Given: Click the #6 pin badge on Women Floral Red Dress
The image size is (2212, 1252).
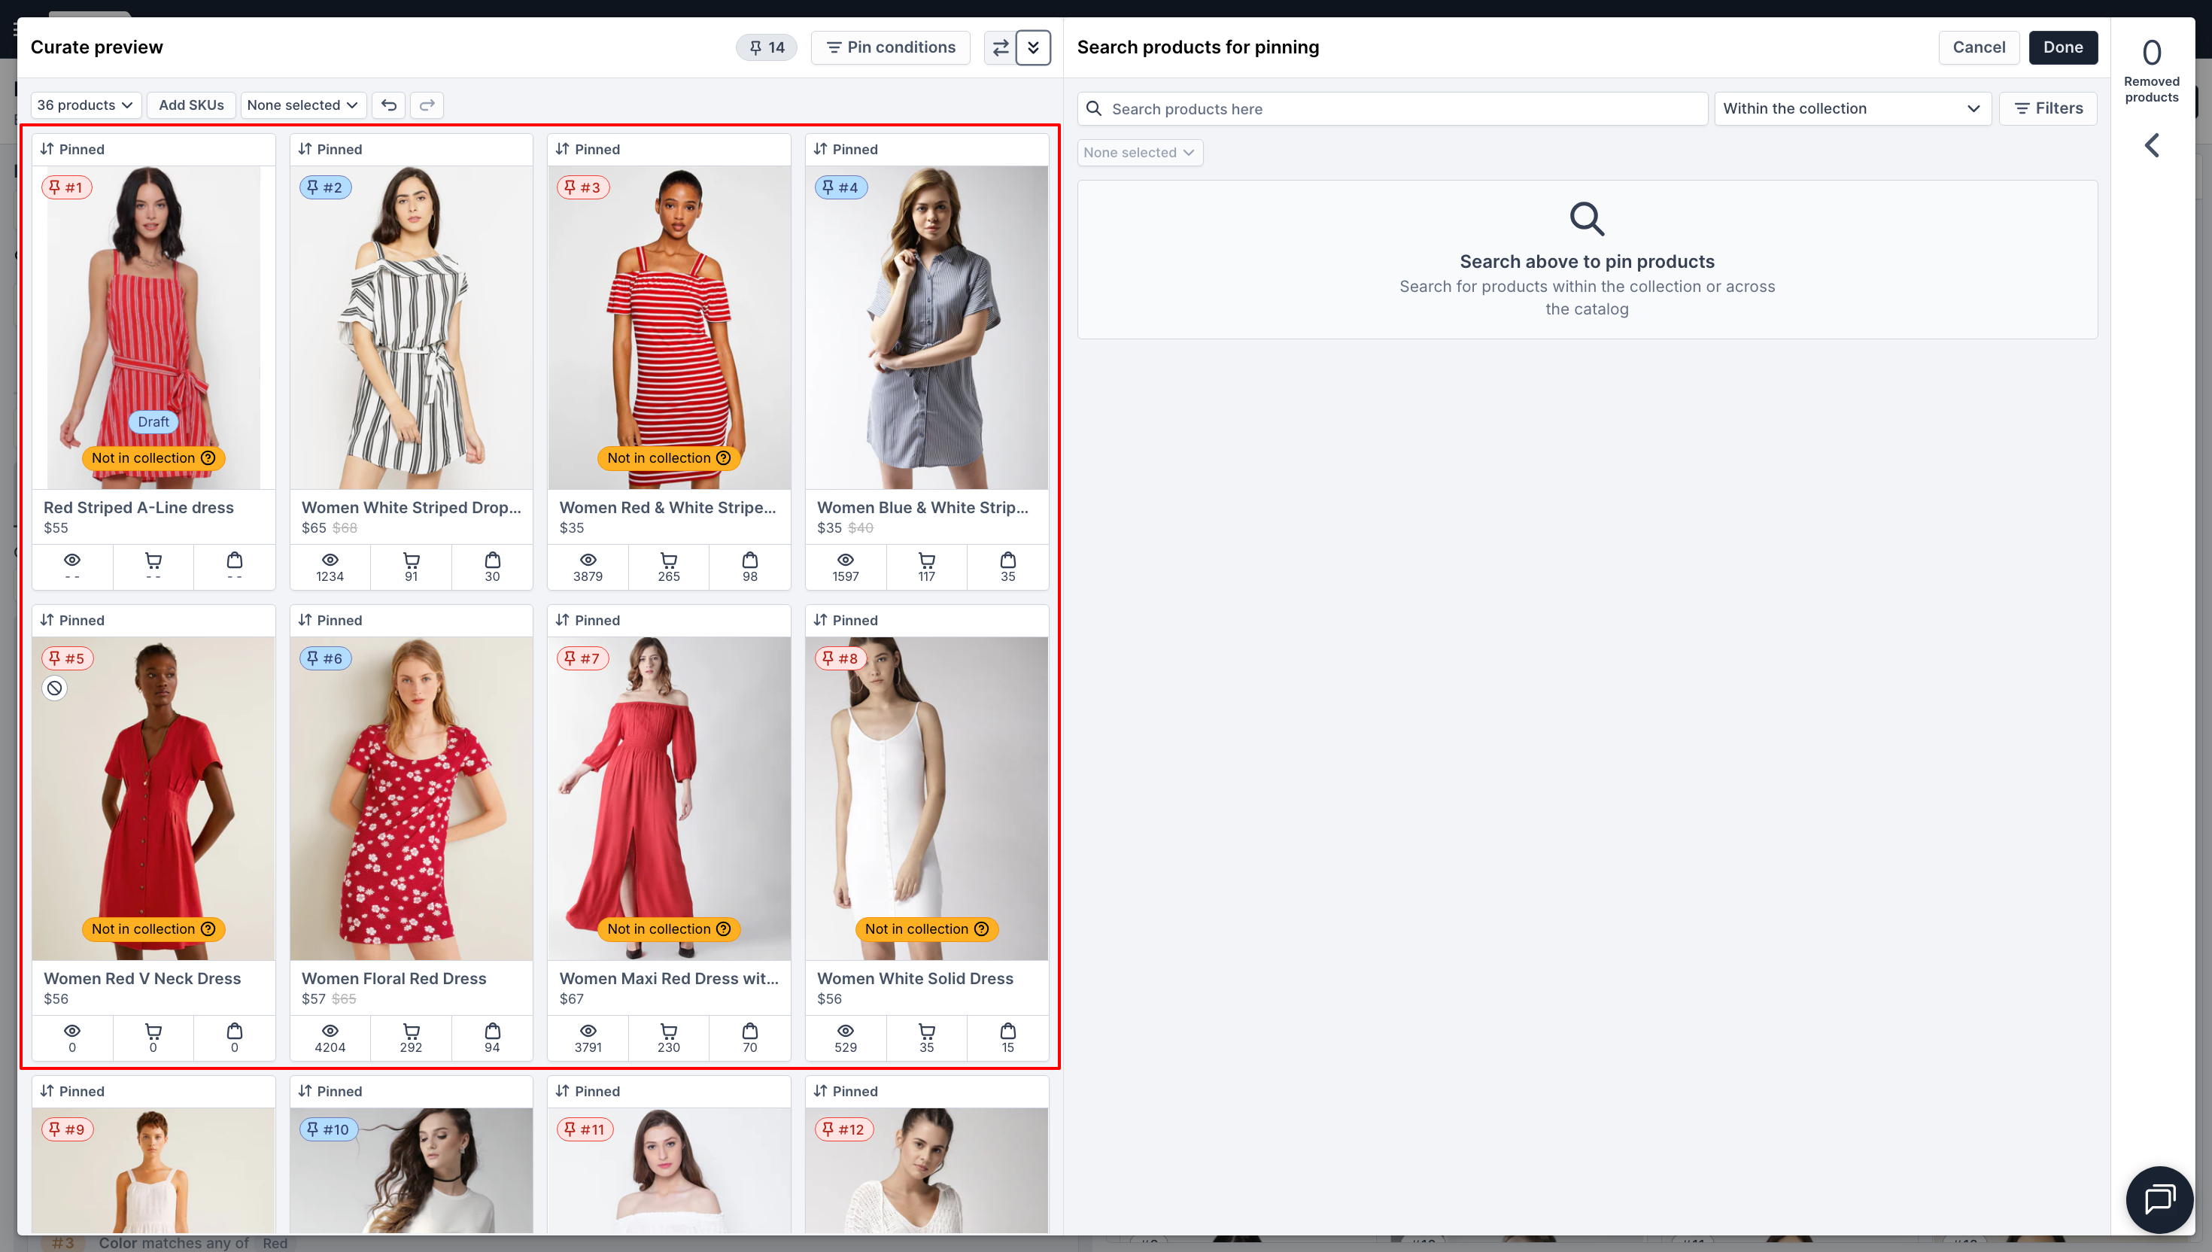Looking at the screenshot, I should pos(325,658).
